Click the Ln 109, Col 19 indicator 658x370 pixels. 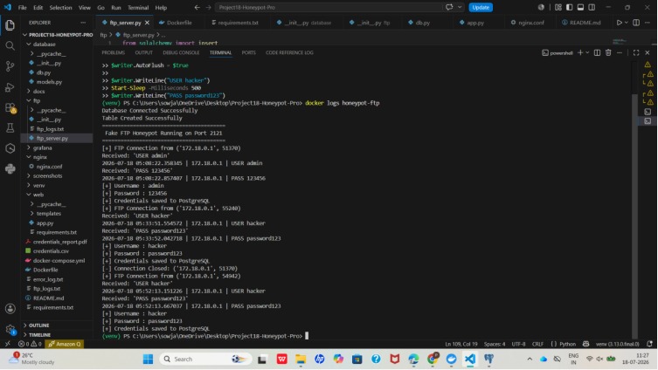461,344
